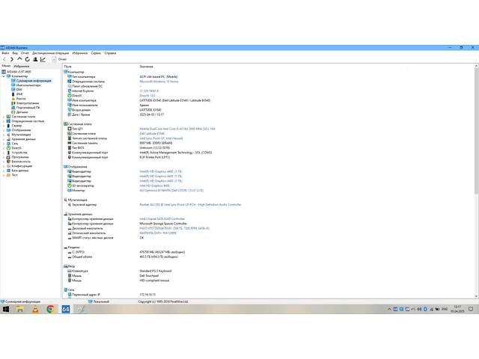The width and height of the screenshot is (479, 359).
Task: Switch to the Избранное tab in the left panel
Action: coord(22,66)
